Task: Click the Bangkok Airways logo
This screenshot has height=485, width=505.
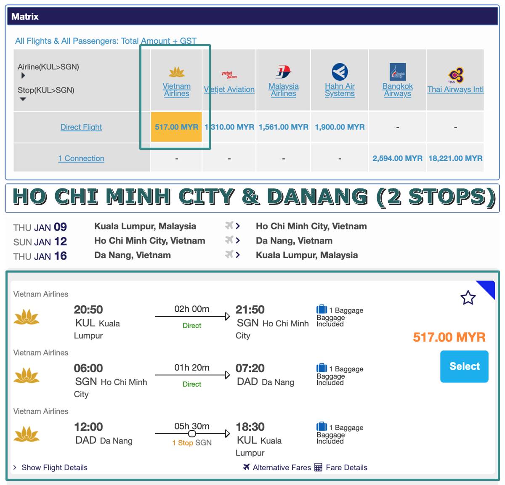Action: [398, 72]
